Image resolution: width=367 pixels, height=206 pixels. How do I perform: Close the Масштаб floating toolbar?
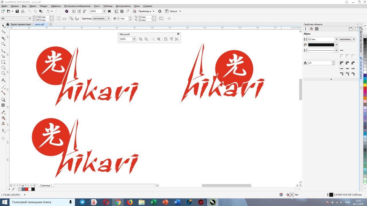[178, 34]
